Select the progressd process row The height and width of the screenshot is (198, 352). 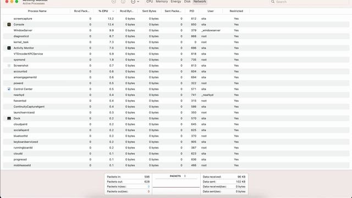point(176,159)
